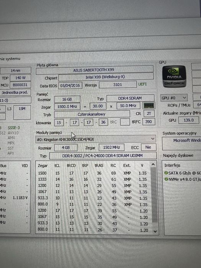Select the 1200 row with 1.20 V
This screenshot has width=201, height=268.
pos(93,211)
